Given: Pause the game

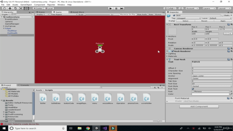Looking at the screenshot, I should pos(116,8).
